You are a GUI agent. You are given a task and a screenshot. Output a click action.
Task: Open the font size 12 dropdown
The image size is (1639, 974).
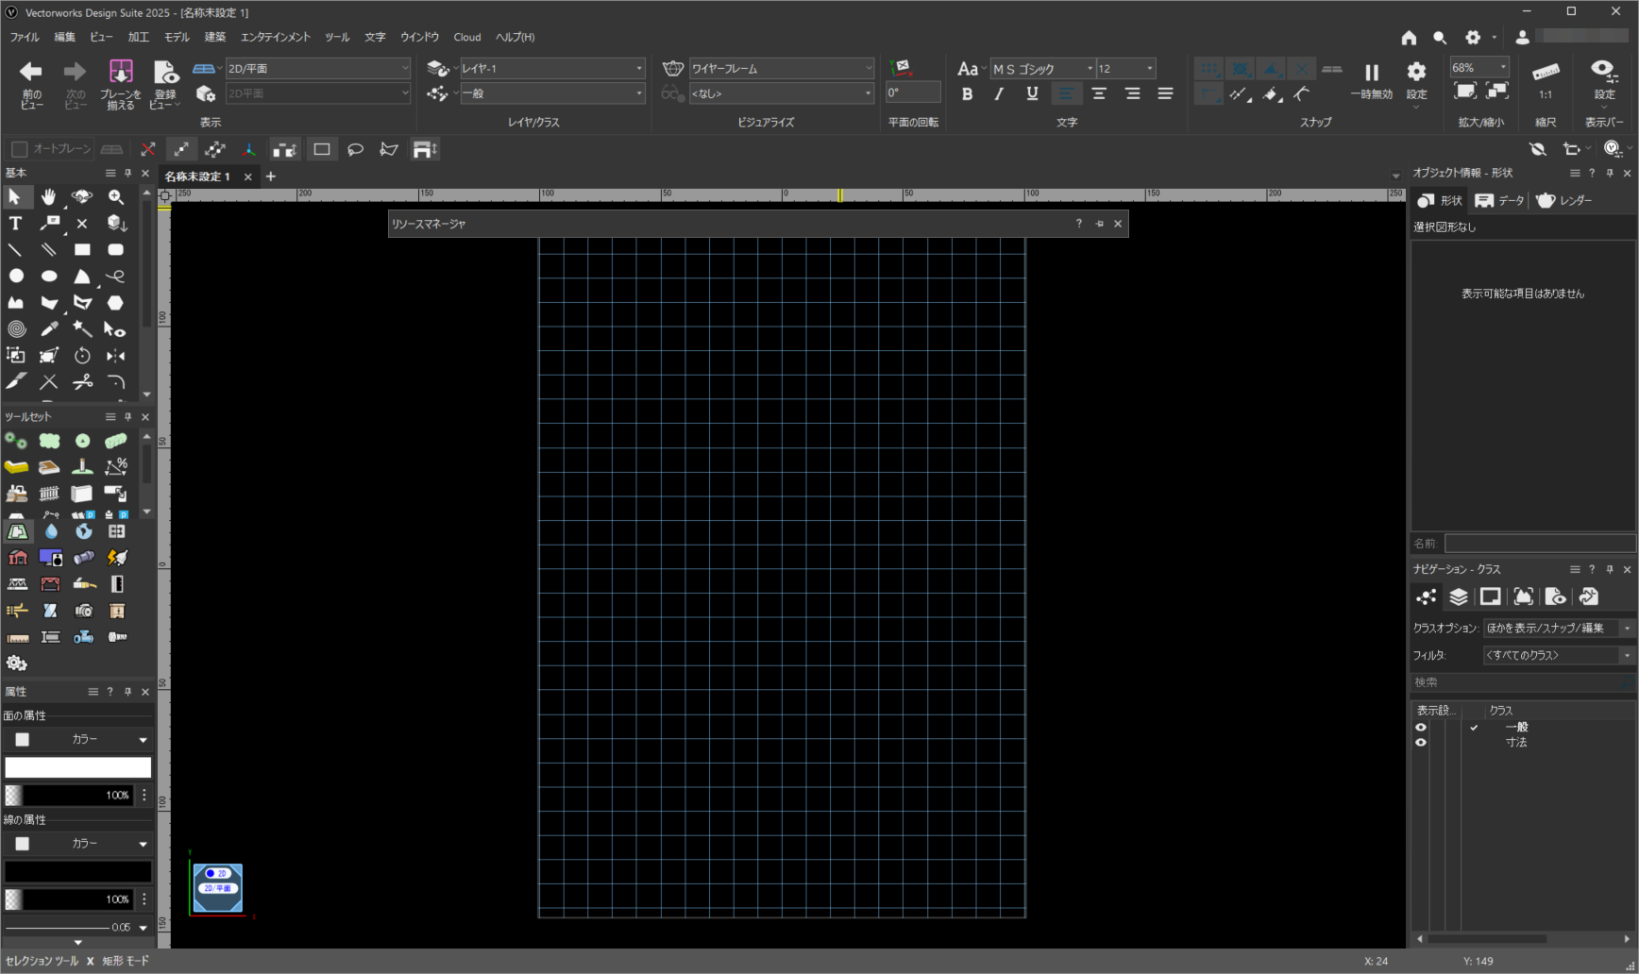click(x=1125, y=68)
